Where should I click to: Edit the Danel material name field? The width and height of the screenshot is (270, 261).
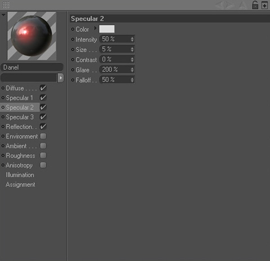(32, 67)
